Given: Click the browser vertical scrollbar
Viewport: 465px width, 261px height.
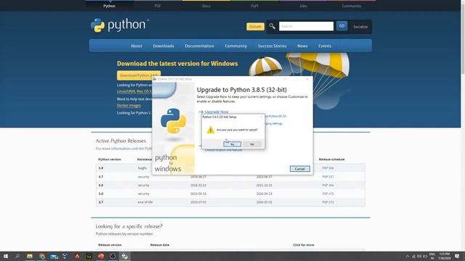Looking at the screenshot, I should [463, 38].
